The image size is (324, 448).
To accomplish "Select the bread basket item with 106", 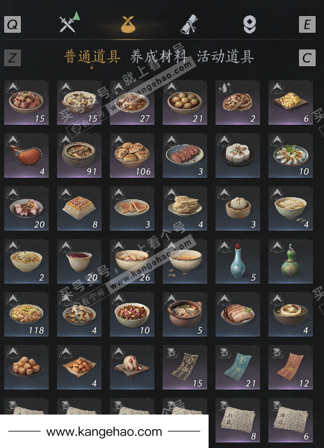I will point(132,155).
